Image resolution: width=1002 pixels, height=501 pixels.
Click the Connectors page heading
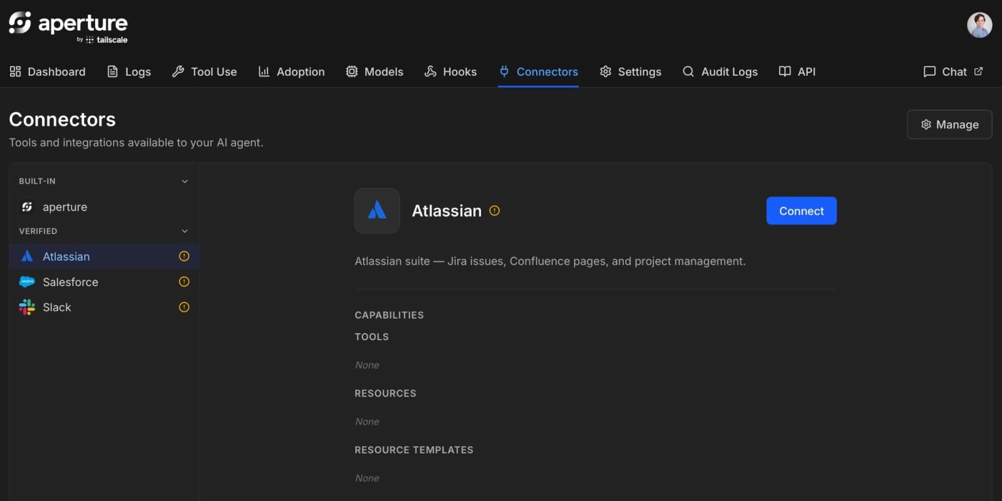coord(63,119)
